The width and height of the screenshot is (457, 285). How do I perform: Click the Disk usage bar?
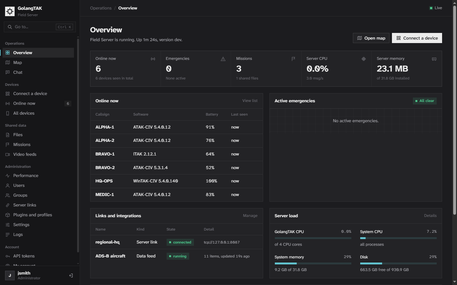pos(398,263)
